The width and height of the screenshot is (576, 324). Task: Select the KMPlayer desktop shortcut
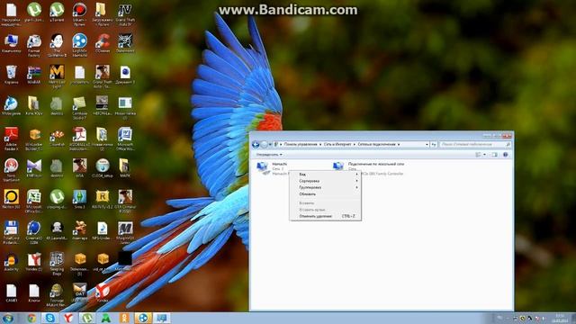(34, 168)
